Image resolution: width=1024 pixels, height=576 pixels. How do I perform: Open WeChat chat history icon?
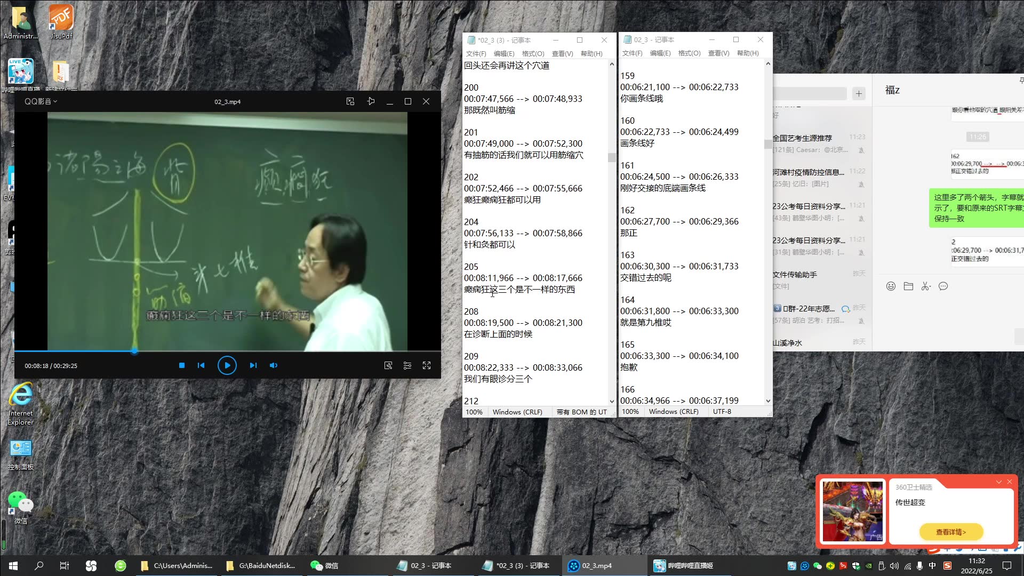943,286
